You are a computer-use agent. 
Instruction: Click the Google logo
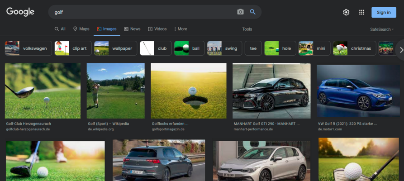click(x=20, y=12)
